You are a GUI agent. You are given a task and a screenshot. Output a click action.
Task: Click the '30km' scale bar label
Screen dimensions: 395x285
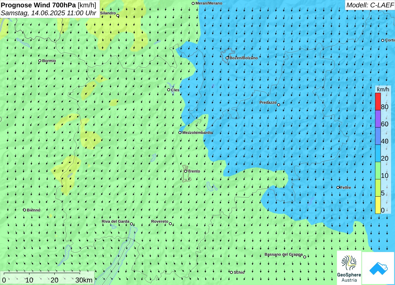(84, 280)
